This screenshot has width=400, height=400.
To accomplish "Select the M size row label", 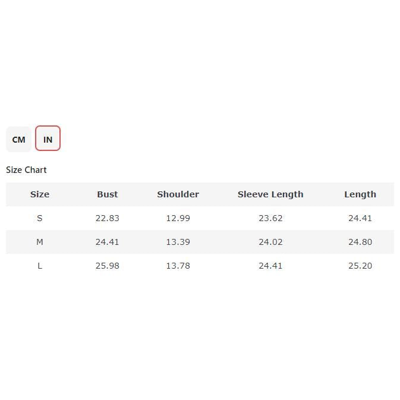I will point(40,242).
